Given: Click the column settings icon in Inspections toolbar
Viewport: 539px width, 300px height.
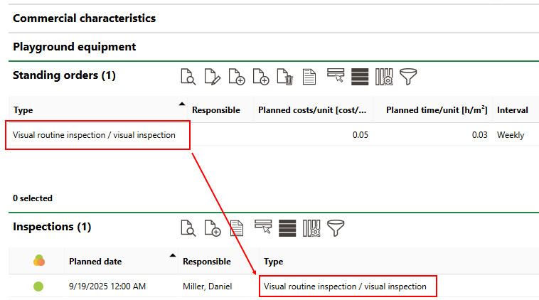Looking at the screenshot, I should [311, 227].
